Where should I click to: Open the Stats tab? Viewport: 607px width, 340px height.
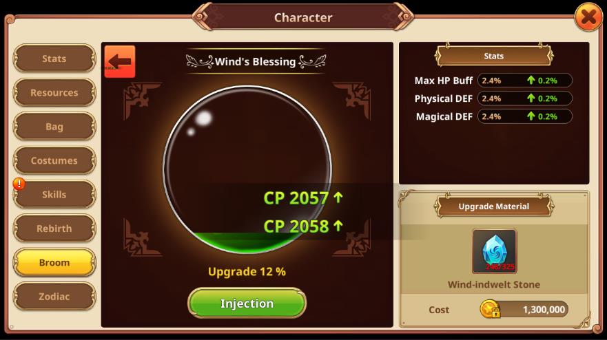pos(54,59)
